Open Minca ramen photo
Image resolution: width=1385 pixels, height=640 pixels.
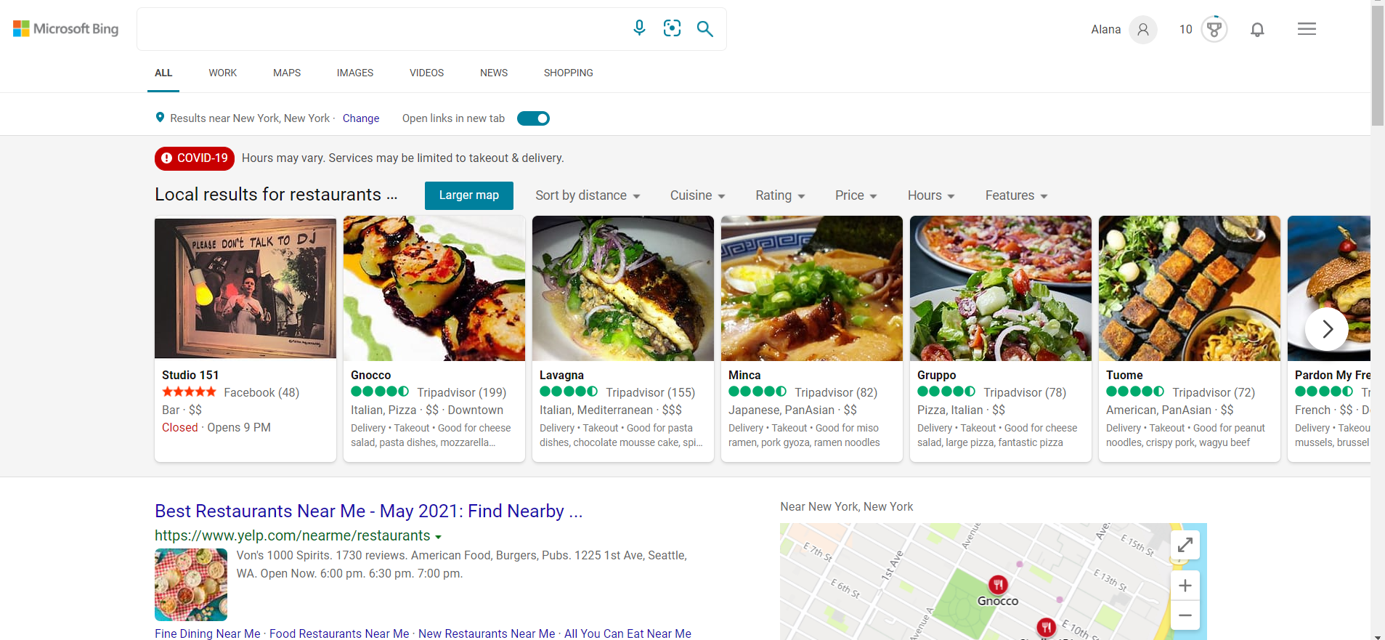[812, 288]
